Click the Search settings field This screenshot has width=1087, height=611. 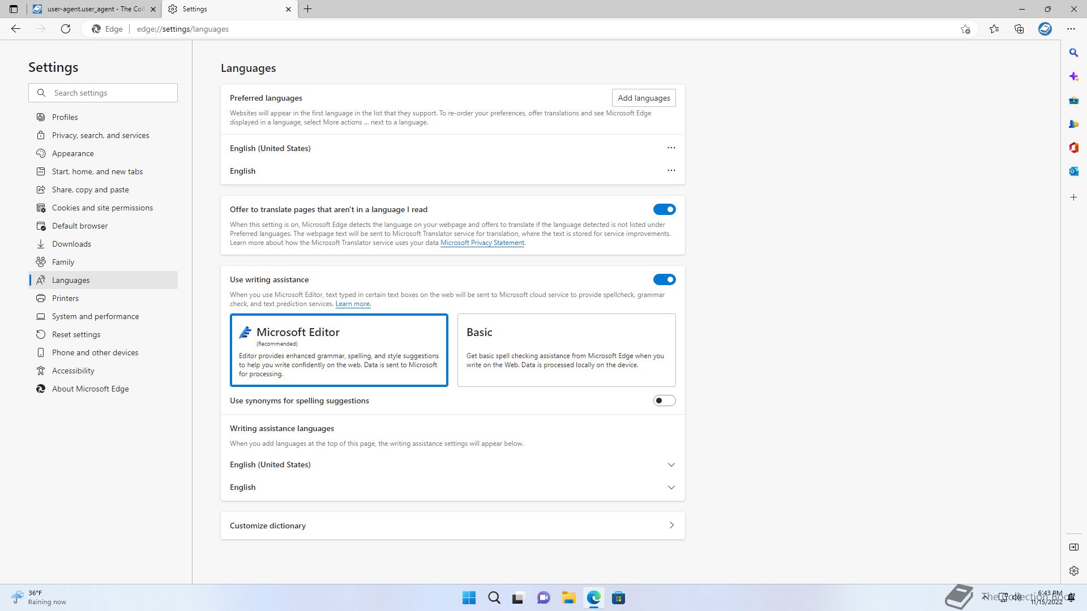(x=103, y=93)
